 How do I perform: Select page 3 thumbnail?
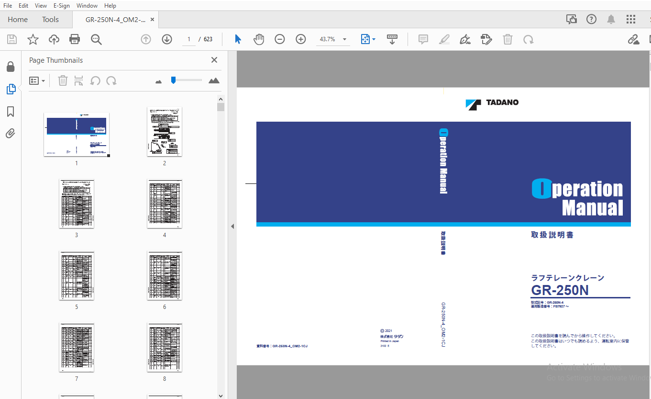[x=77, y=204]
